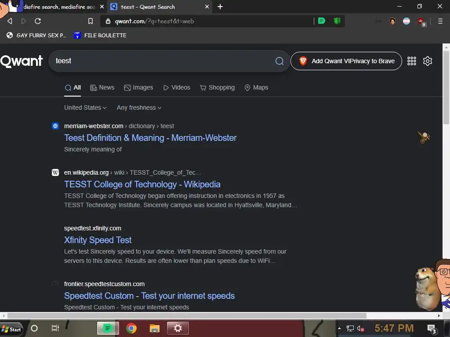Open the Xfinity Speed Test result
The height and width of the screenshot is (337, 450).
(x=98, y=240)
